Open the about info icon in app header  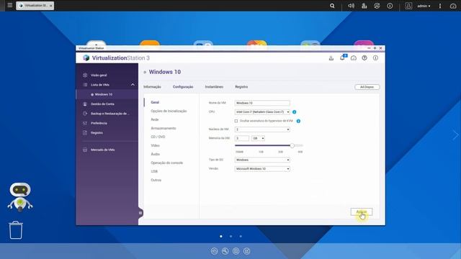coord(375,58)
